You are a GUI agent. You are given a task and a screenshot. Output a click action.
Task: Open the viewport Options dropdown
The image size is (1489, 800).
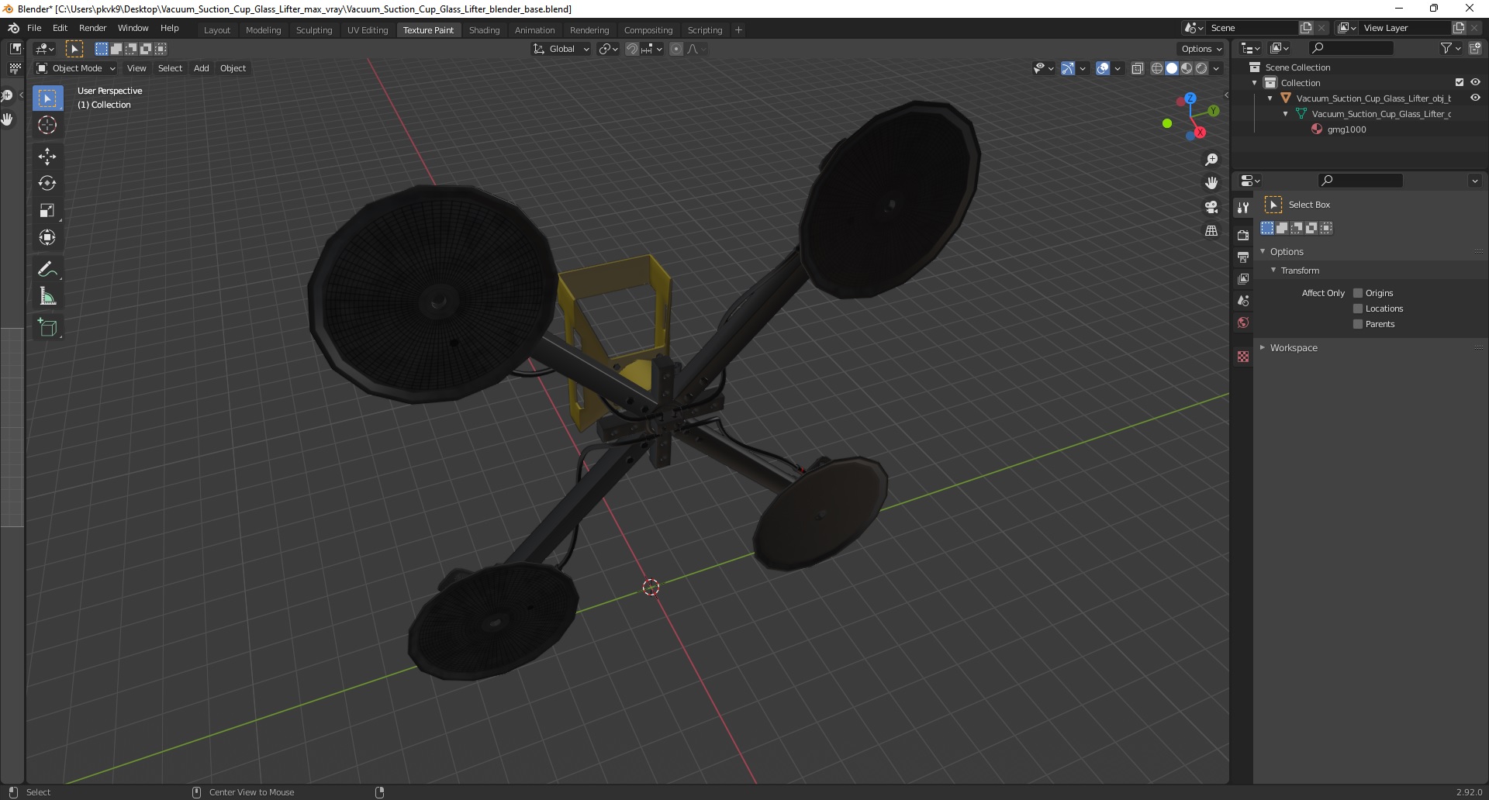click(x=1201, y=49)
